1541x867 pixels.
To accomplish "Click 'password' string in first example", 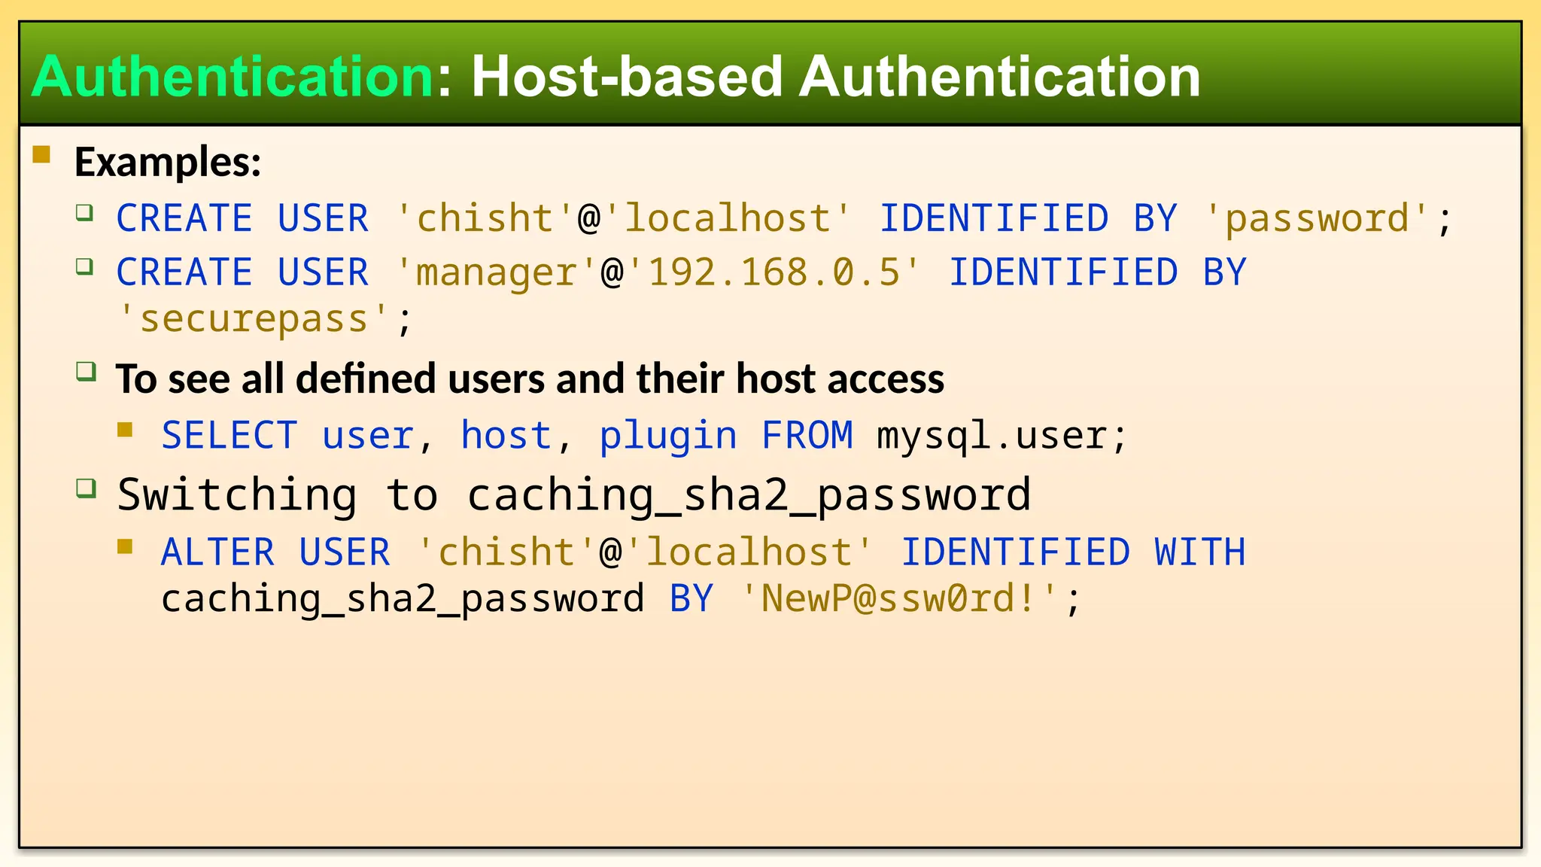I will point(1317,219).
